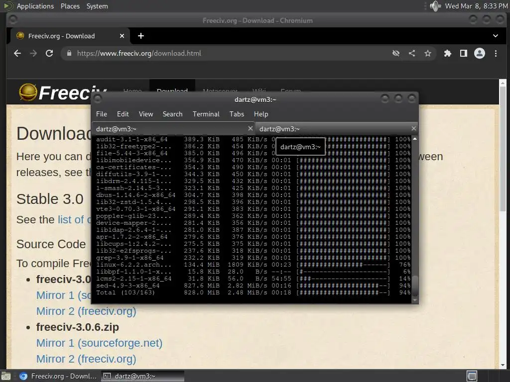Close the second terminal tab
The width and height of the screenshot is (510, 382).
pyautogui.click(x=413, y=128)
